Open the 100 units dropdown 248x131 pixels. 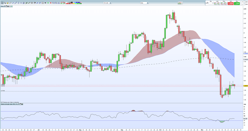point(107,3)
